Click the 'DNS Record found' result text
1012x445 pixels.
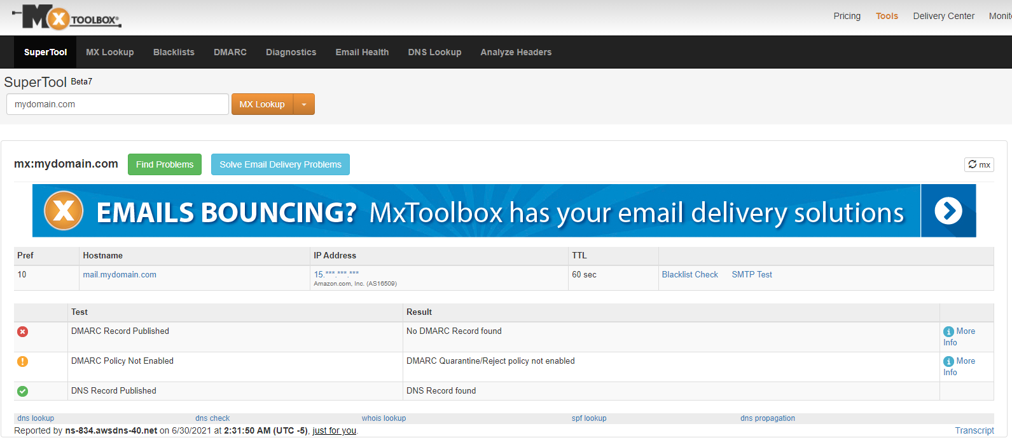point(441,390)
